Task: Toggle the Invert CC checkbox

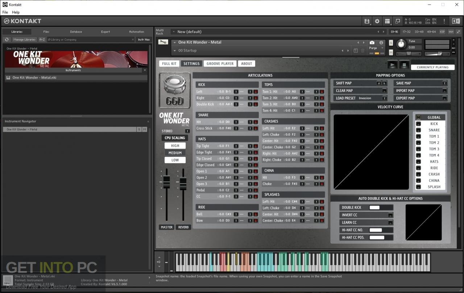Action: point(390,215)
